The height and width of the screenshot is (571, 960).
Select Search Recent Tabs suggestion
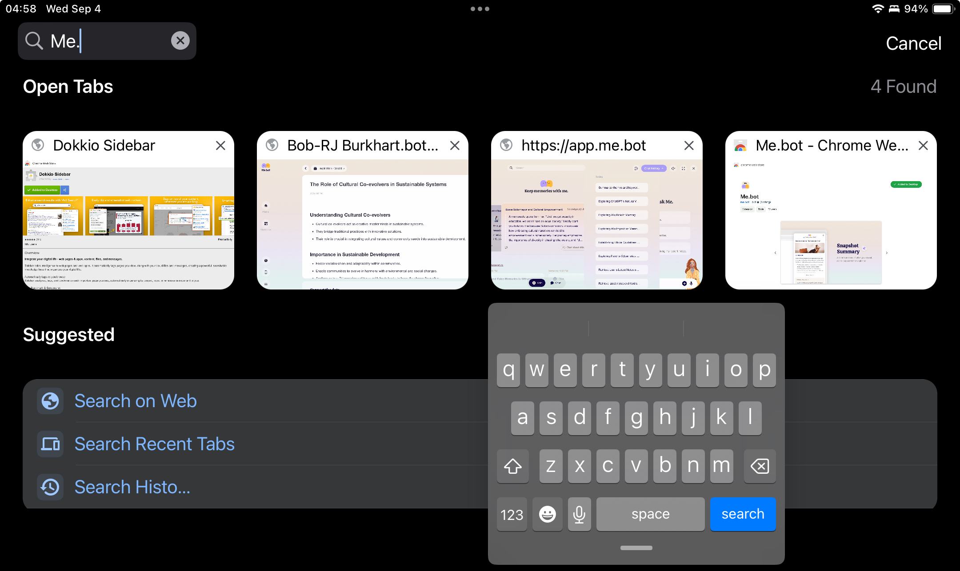coord(154,444)
